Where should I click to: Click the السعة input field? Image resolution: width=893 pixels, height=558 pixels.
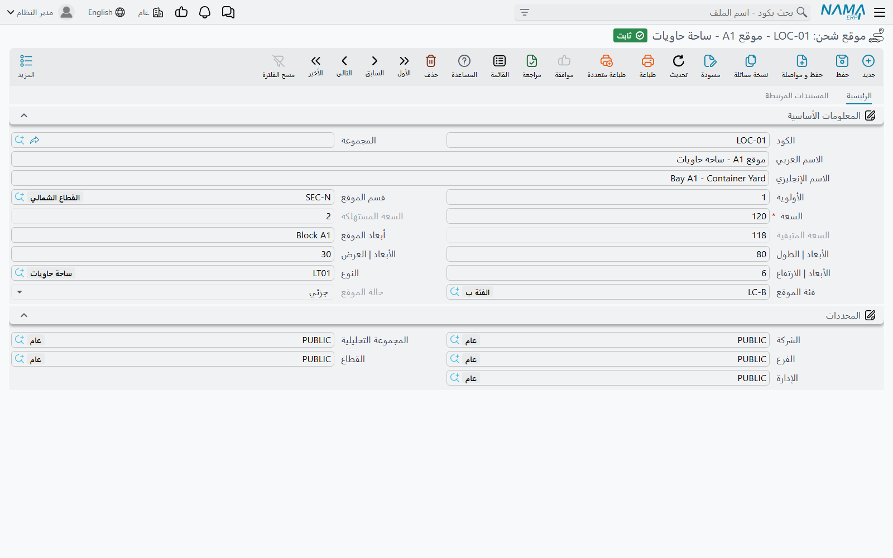click(608, 217)
